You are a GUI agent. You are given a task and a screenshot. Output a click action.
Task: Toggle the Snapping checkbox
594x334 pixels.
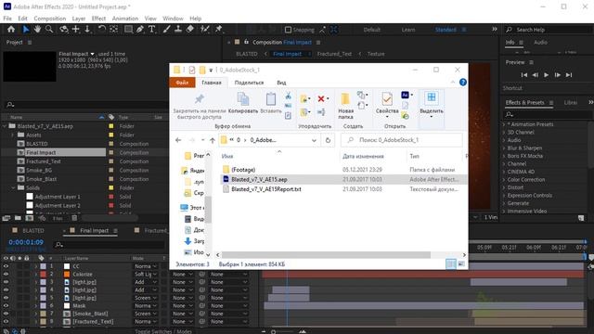288,30
